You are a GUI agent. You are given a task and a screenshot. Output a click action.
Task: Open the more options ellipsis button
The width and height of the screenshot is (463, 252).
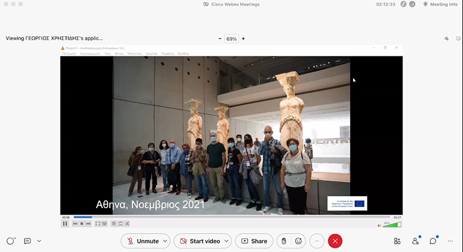tap(318, 241)
